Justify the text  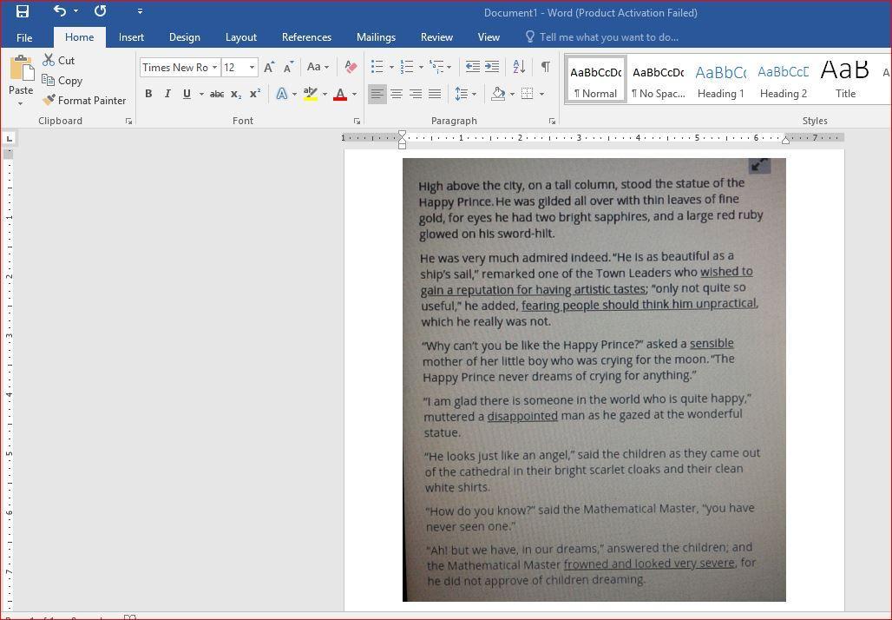[x=436, y=94]
